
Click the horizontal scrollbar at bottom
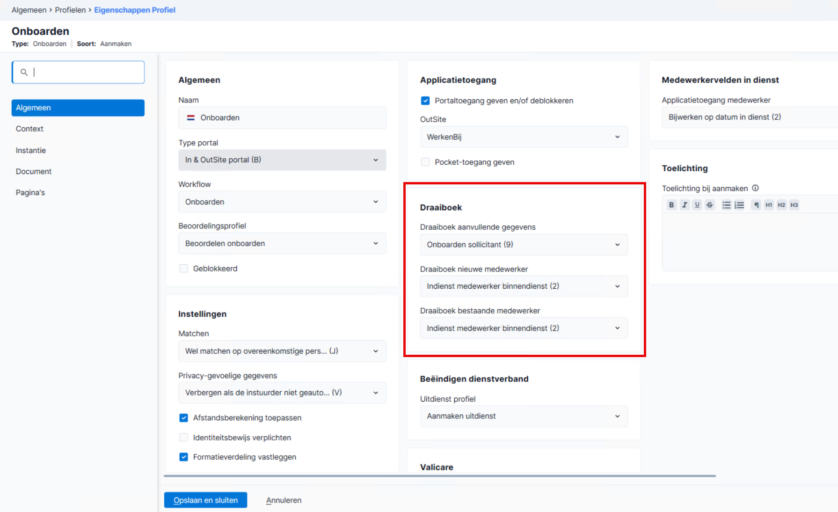[440, 476]
